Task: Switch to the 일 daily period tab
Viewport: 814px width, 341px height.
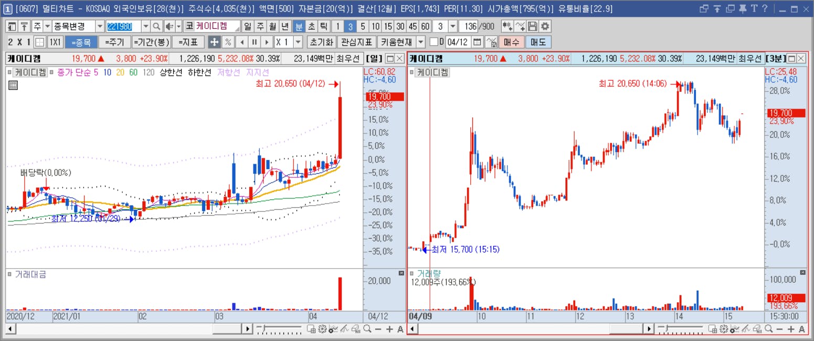Action: (248, 26)
